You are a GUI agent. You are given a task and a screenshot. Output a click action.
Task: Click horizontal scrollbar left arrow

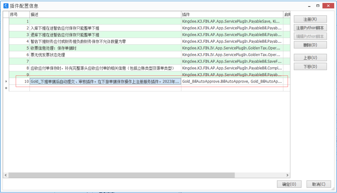tap(6, 175)
